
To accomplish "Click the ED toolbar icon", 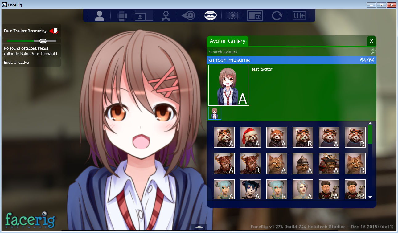I will point(255,15).
